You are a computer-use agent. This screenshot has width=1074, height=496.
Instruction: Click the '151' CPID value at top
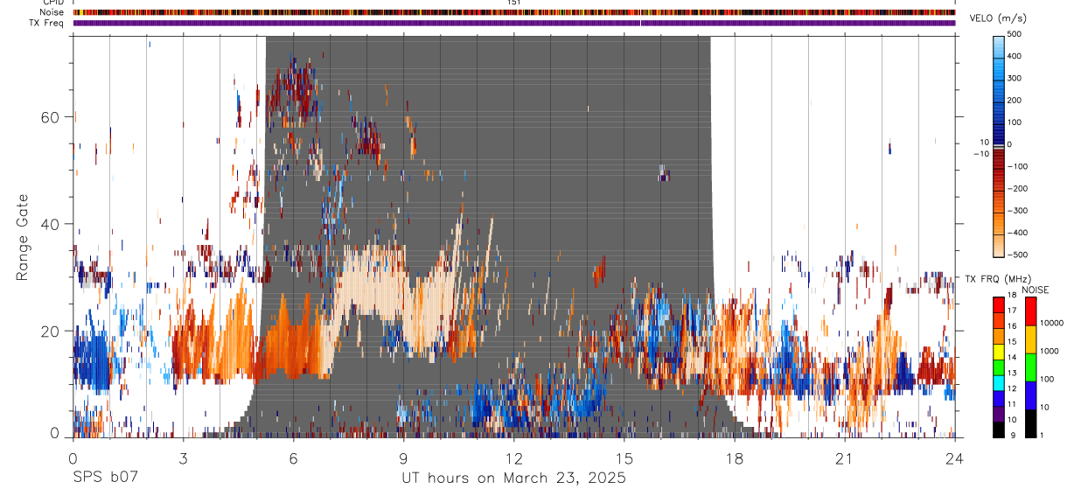click(x=514, y=3)
